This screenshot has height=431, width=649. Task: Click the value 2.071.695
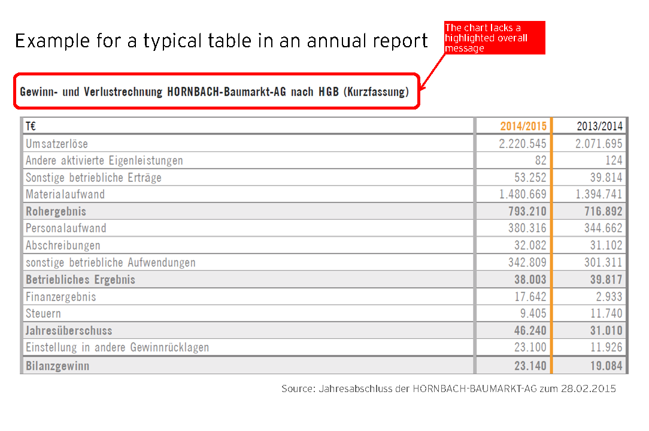click(599, 144)
